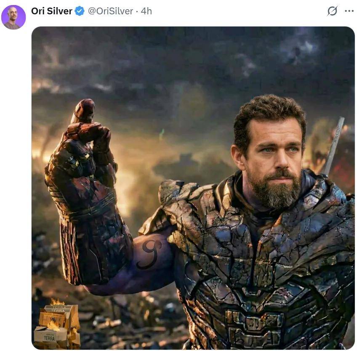Click the slashed-circle Grok icon
The width and height of the screenshot is (359, 351).
point(332,11)
